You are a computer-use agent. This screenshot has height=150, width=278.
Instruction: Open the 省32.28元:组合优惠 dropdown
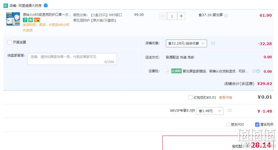pyautogui.click(x=186, y=43)
